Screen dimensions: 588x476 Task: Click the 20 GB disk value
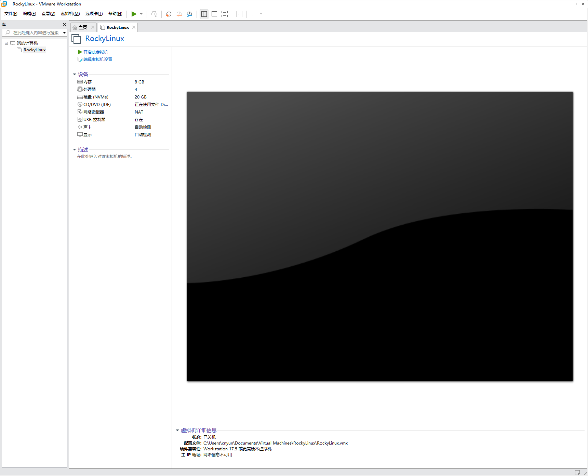141,97
